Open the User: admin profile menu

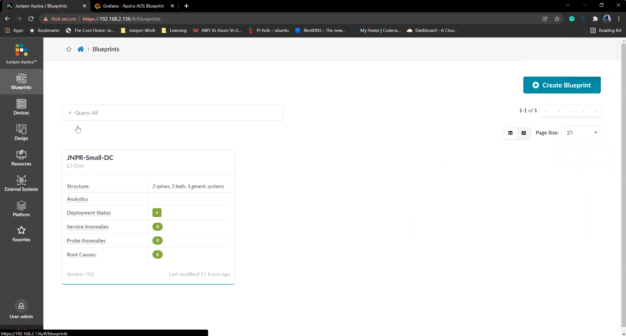(21, 310)
